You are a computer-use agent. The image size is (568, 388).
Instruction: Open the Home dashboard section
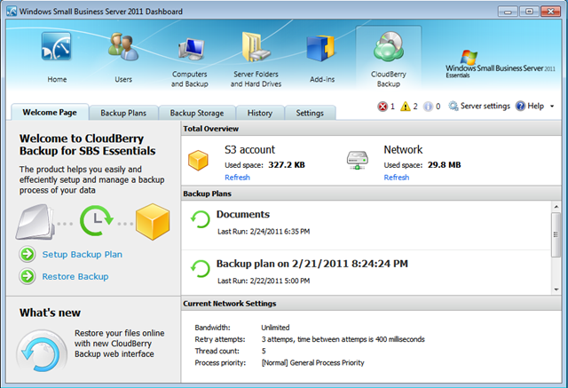tap(57, 46)
